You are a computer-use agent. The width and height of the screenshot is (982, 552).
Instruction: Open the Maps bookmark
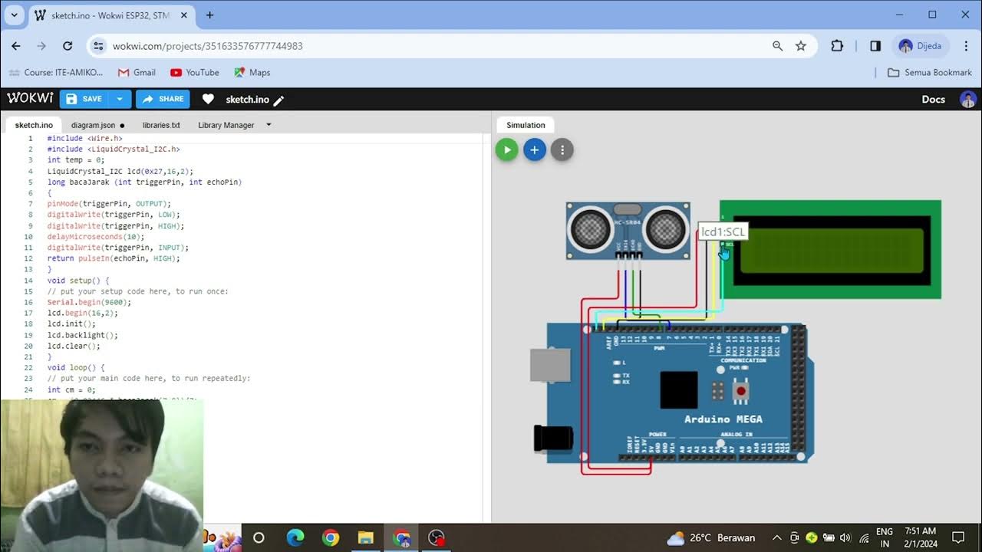point(252,72)
